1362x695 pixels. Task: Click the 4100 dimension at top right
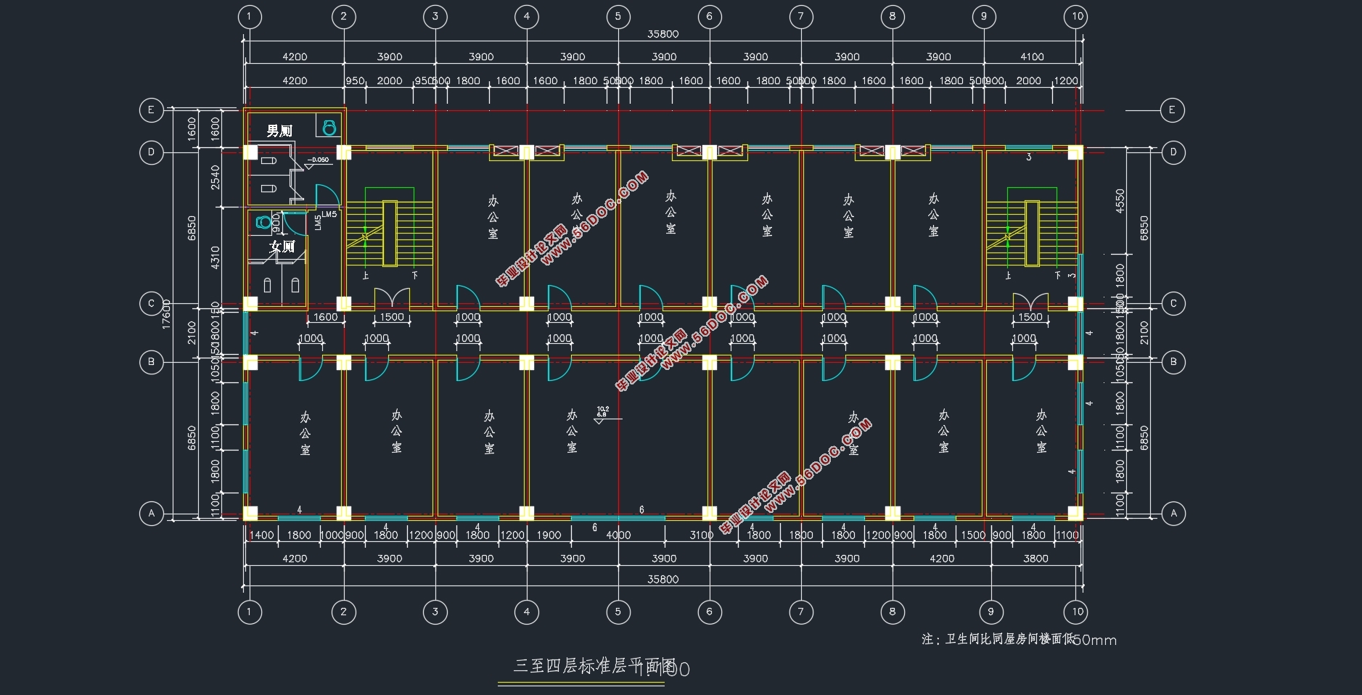(x=1032, y=57)
